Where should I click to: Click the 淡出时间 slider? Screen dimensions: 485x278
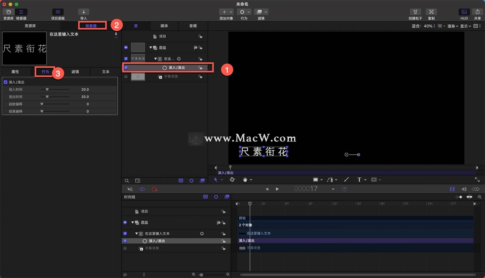tap(55, 97)
